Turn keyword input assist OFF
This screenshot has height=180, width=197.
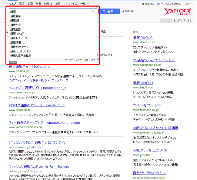point(93,60)
